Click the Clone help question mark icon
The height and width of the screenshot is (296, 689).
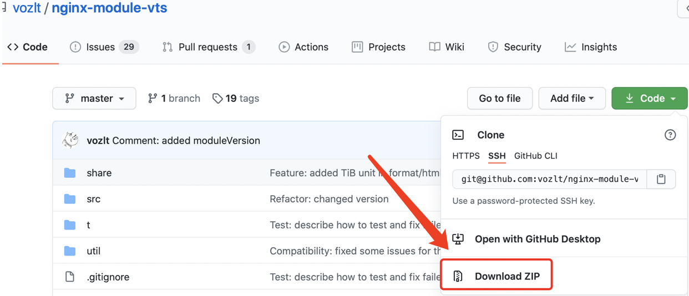670,135
